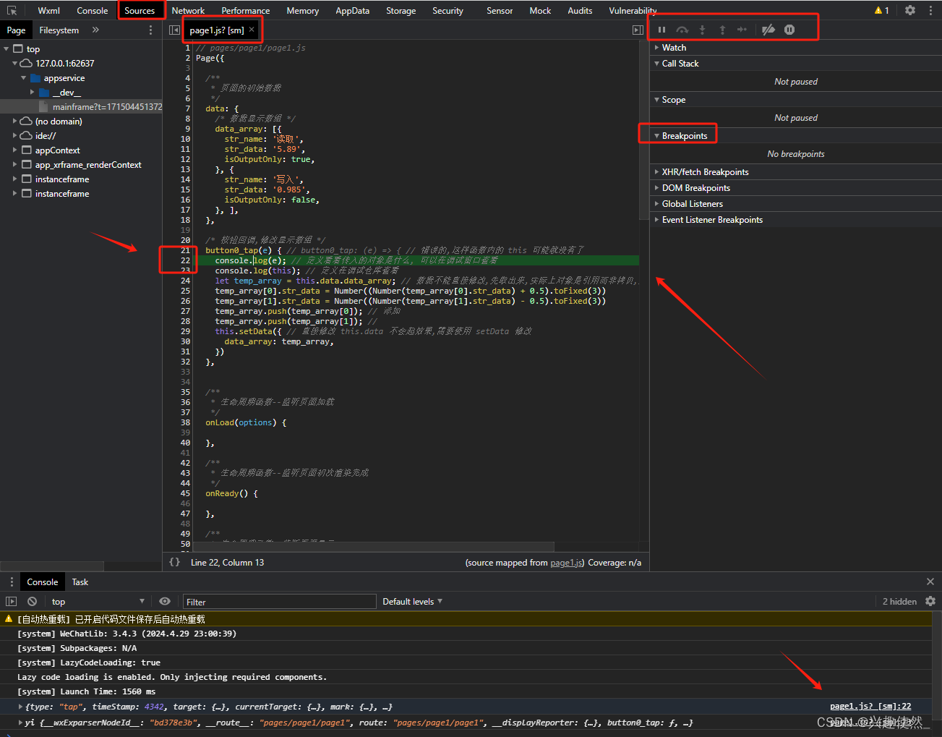Switch to the Console panel tab at top
Screen dimensions: 942x737
click(x=93, y=10)
